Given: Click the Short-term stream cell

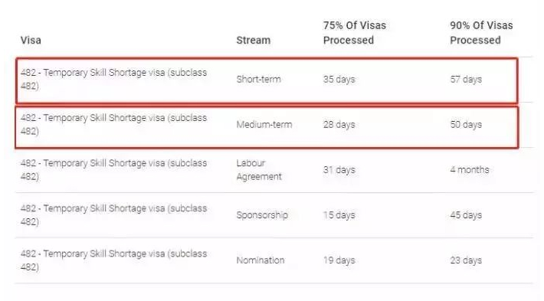Looking at the screenshot, I should pos(258,80).
